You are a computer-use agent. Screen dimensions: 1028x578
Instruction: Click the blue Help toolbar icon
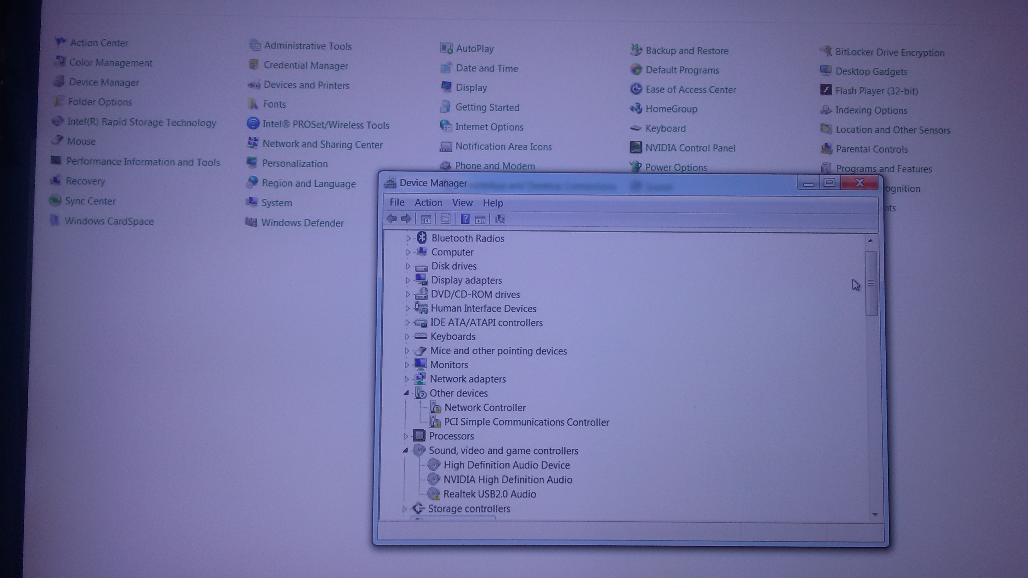click(465, 218)
